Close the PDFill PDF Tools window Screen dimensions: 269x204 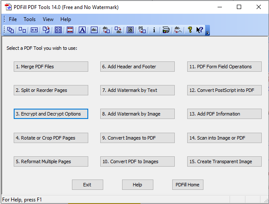pyautogui.click(x=259, y=7)
